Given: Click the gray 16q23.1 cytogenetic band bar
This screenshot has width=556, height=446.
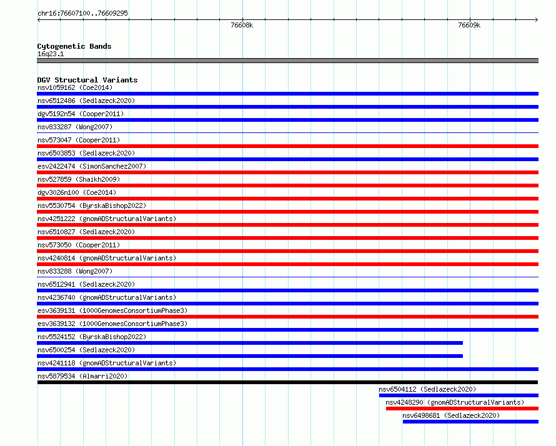Looking at the screenshot, I should [x=287, y=61].
